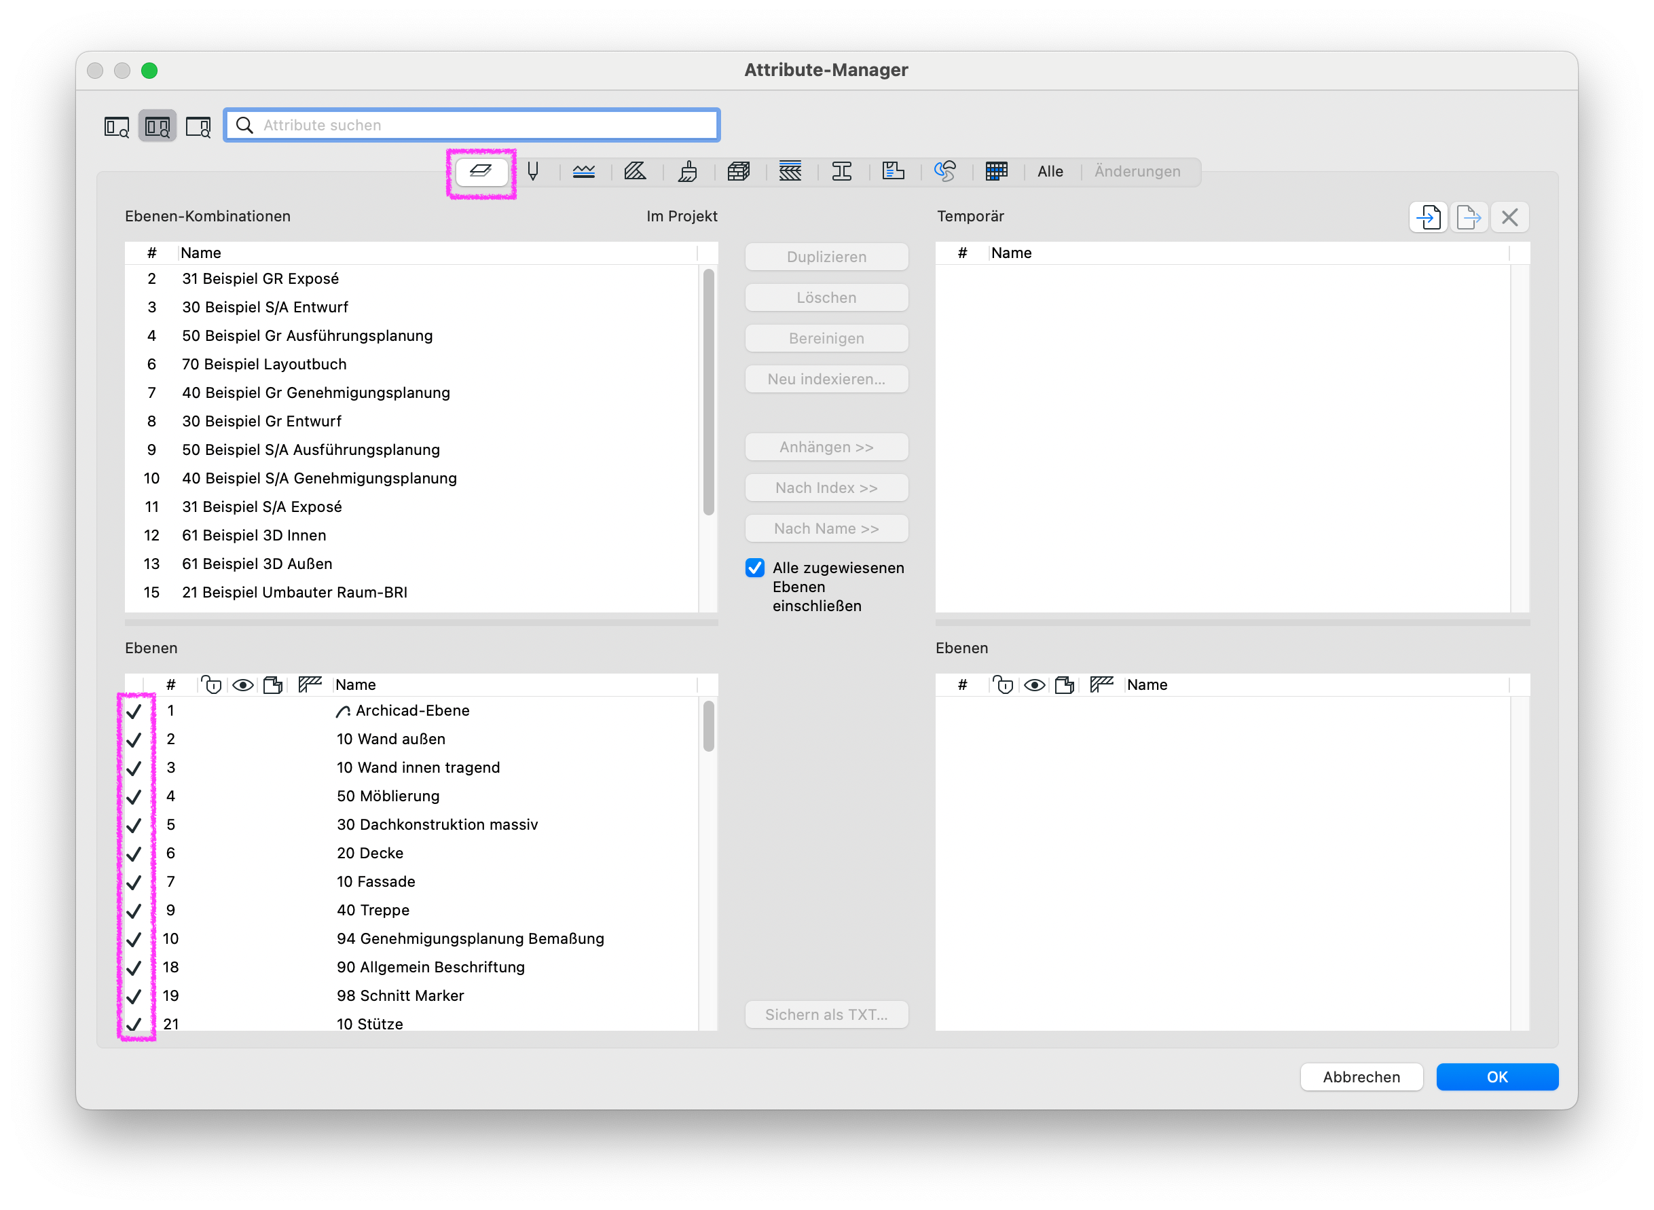Import attributes file into Temporär list
Viewport: 1654px width, 1210px height.
(x=1428, y=217)
